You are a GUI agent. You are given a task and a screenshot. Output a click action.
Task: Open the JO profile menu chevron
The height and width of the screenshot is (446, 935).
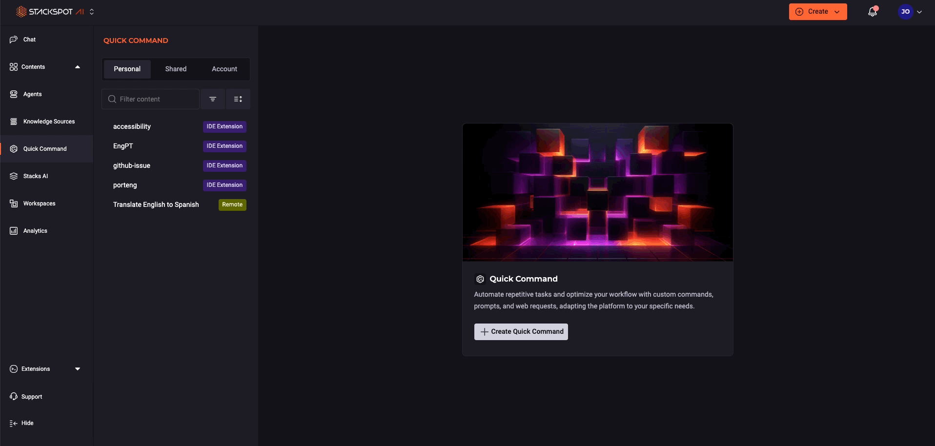pyautogui.click(x=919, y=11)
